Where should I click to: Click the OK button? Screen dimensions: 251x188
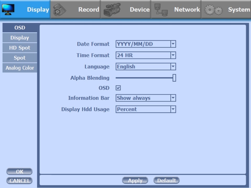coord(19,172)
